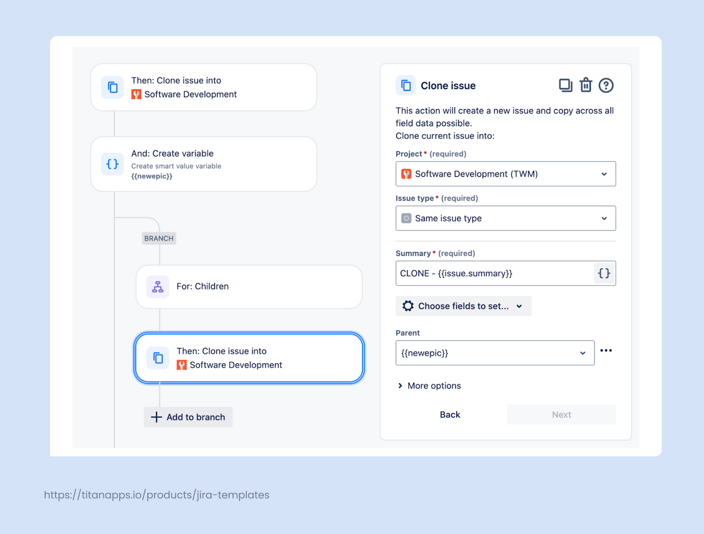The image size is (704, 534).
Task: Click the duplicate component icon near the trash
Action: [565, 85]
